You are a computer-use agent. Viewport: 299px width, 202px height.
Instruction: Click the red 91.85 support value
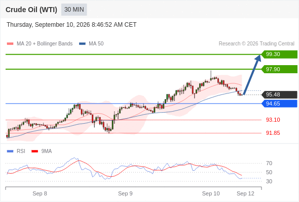(273, 133)
